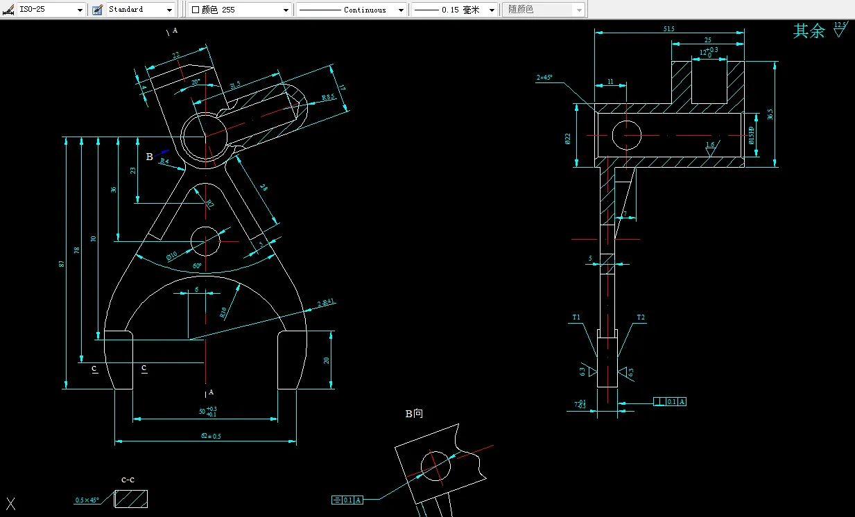Select the 2×45° chamfer note

544,78
